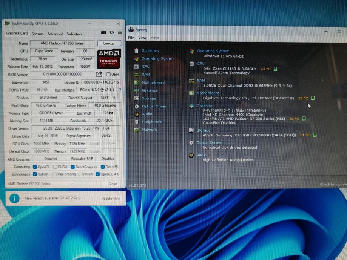The height and width of the screenshot is (260, 347).
Task: Select Motherboard in the Speccy sidebar
Action: [x=153, y=83]
